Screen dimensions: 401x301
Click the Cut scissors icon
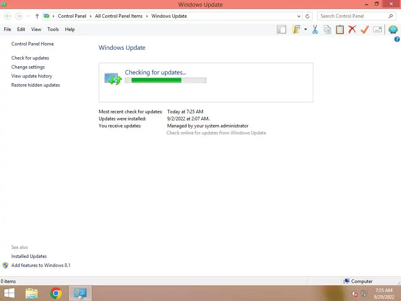point(315,29)
